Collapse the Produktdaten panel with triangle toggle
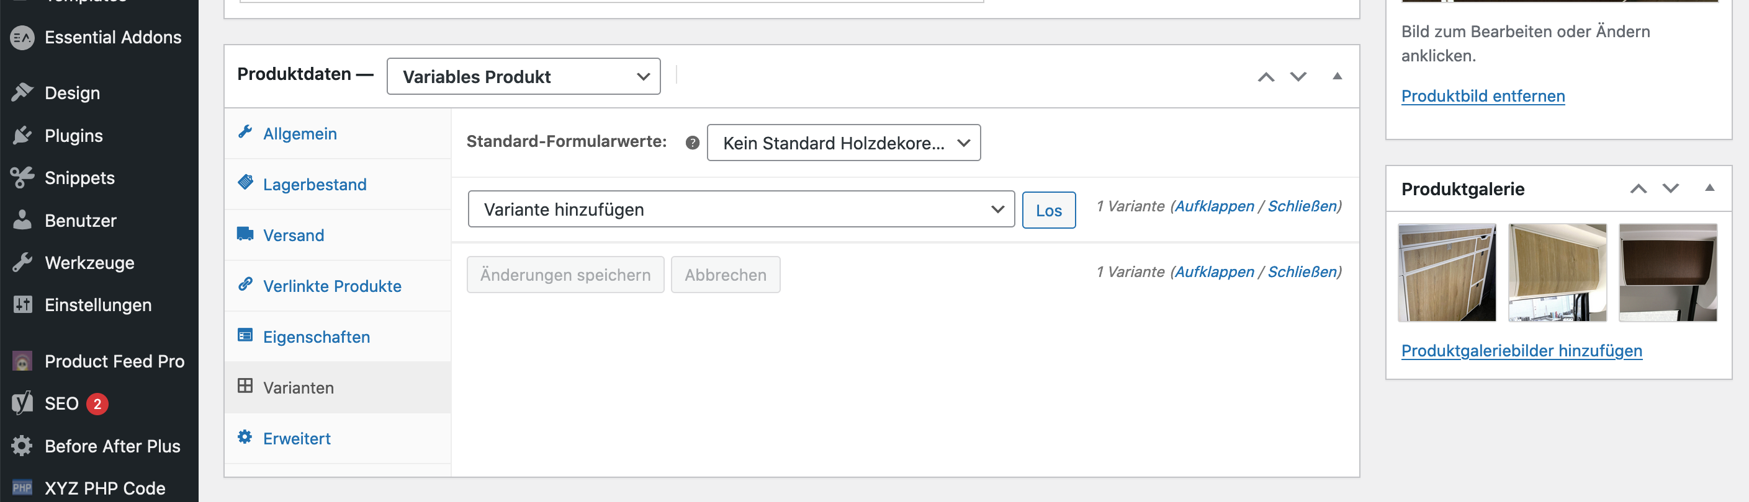 point(1336,76)
